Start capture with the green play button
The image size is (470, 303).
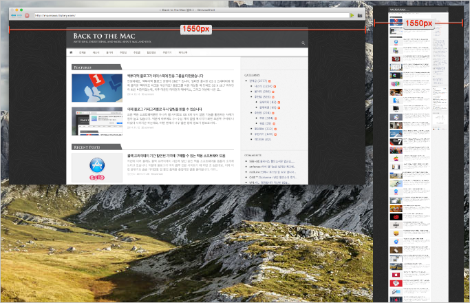tap(352, 15)
